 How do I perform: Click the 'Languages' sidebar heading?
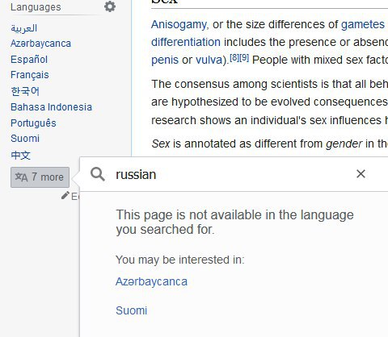36,7
